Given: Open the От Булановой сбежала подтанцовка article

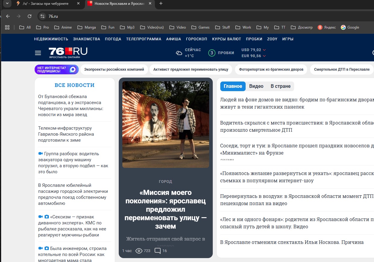Looking at the screenshot, I should [71, 106].
